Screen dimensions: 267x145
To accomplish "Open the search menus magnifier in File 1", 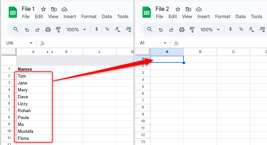I will 16,30.
